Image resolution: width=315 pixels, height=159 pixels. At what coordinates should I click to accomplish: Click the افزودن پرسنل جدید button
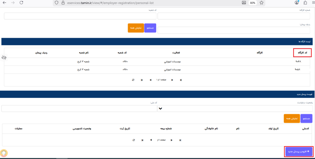coord(299,152)
